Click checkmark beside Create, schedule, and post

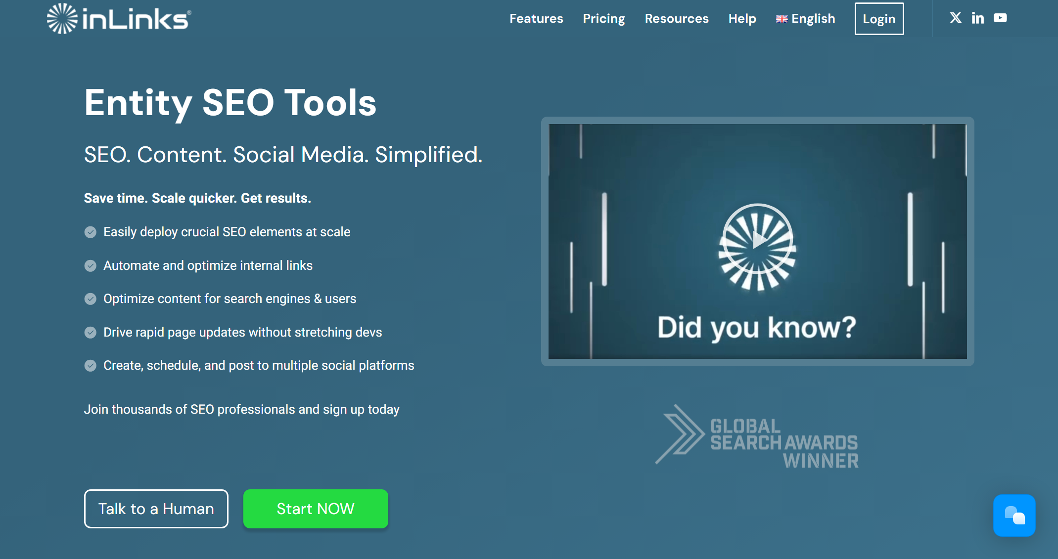(x=90, y=365)
